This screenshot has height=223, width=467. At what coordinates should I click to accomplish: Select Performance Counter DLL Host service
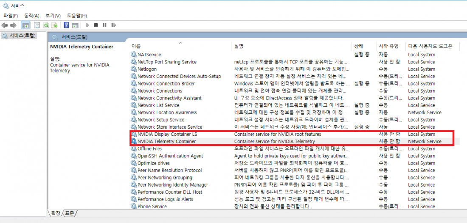coord(170,192)
